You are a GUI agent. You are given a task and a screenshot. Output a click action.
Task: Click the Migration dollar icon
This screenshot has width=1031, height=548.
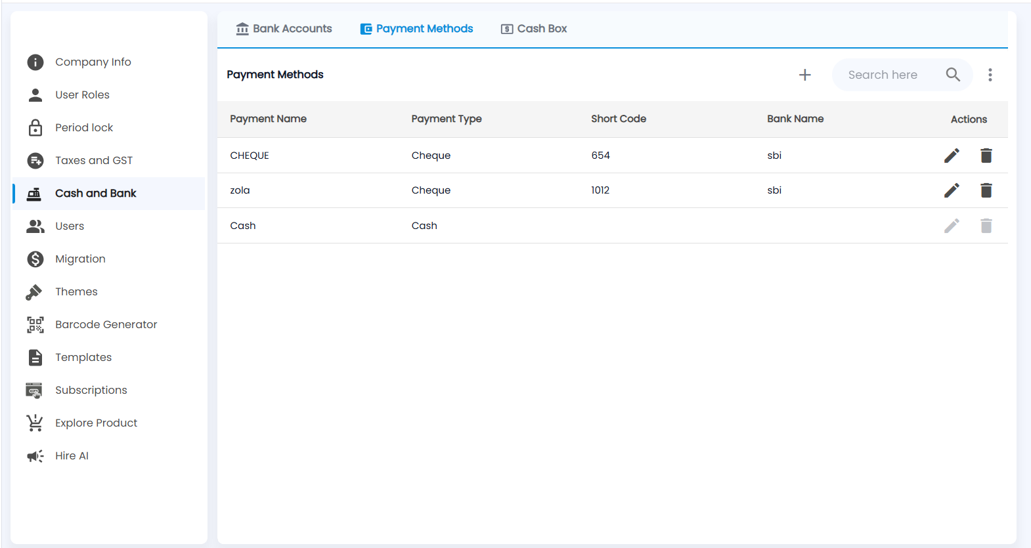pyautogui.click(x=35, y=259)
